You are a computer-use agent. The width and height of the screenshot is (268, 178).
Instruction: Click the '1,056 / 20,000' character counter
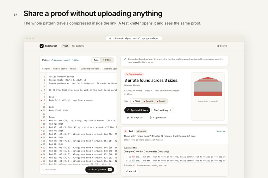[49, 170]
